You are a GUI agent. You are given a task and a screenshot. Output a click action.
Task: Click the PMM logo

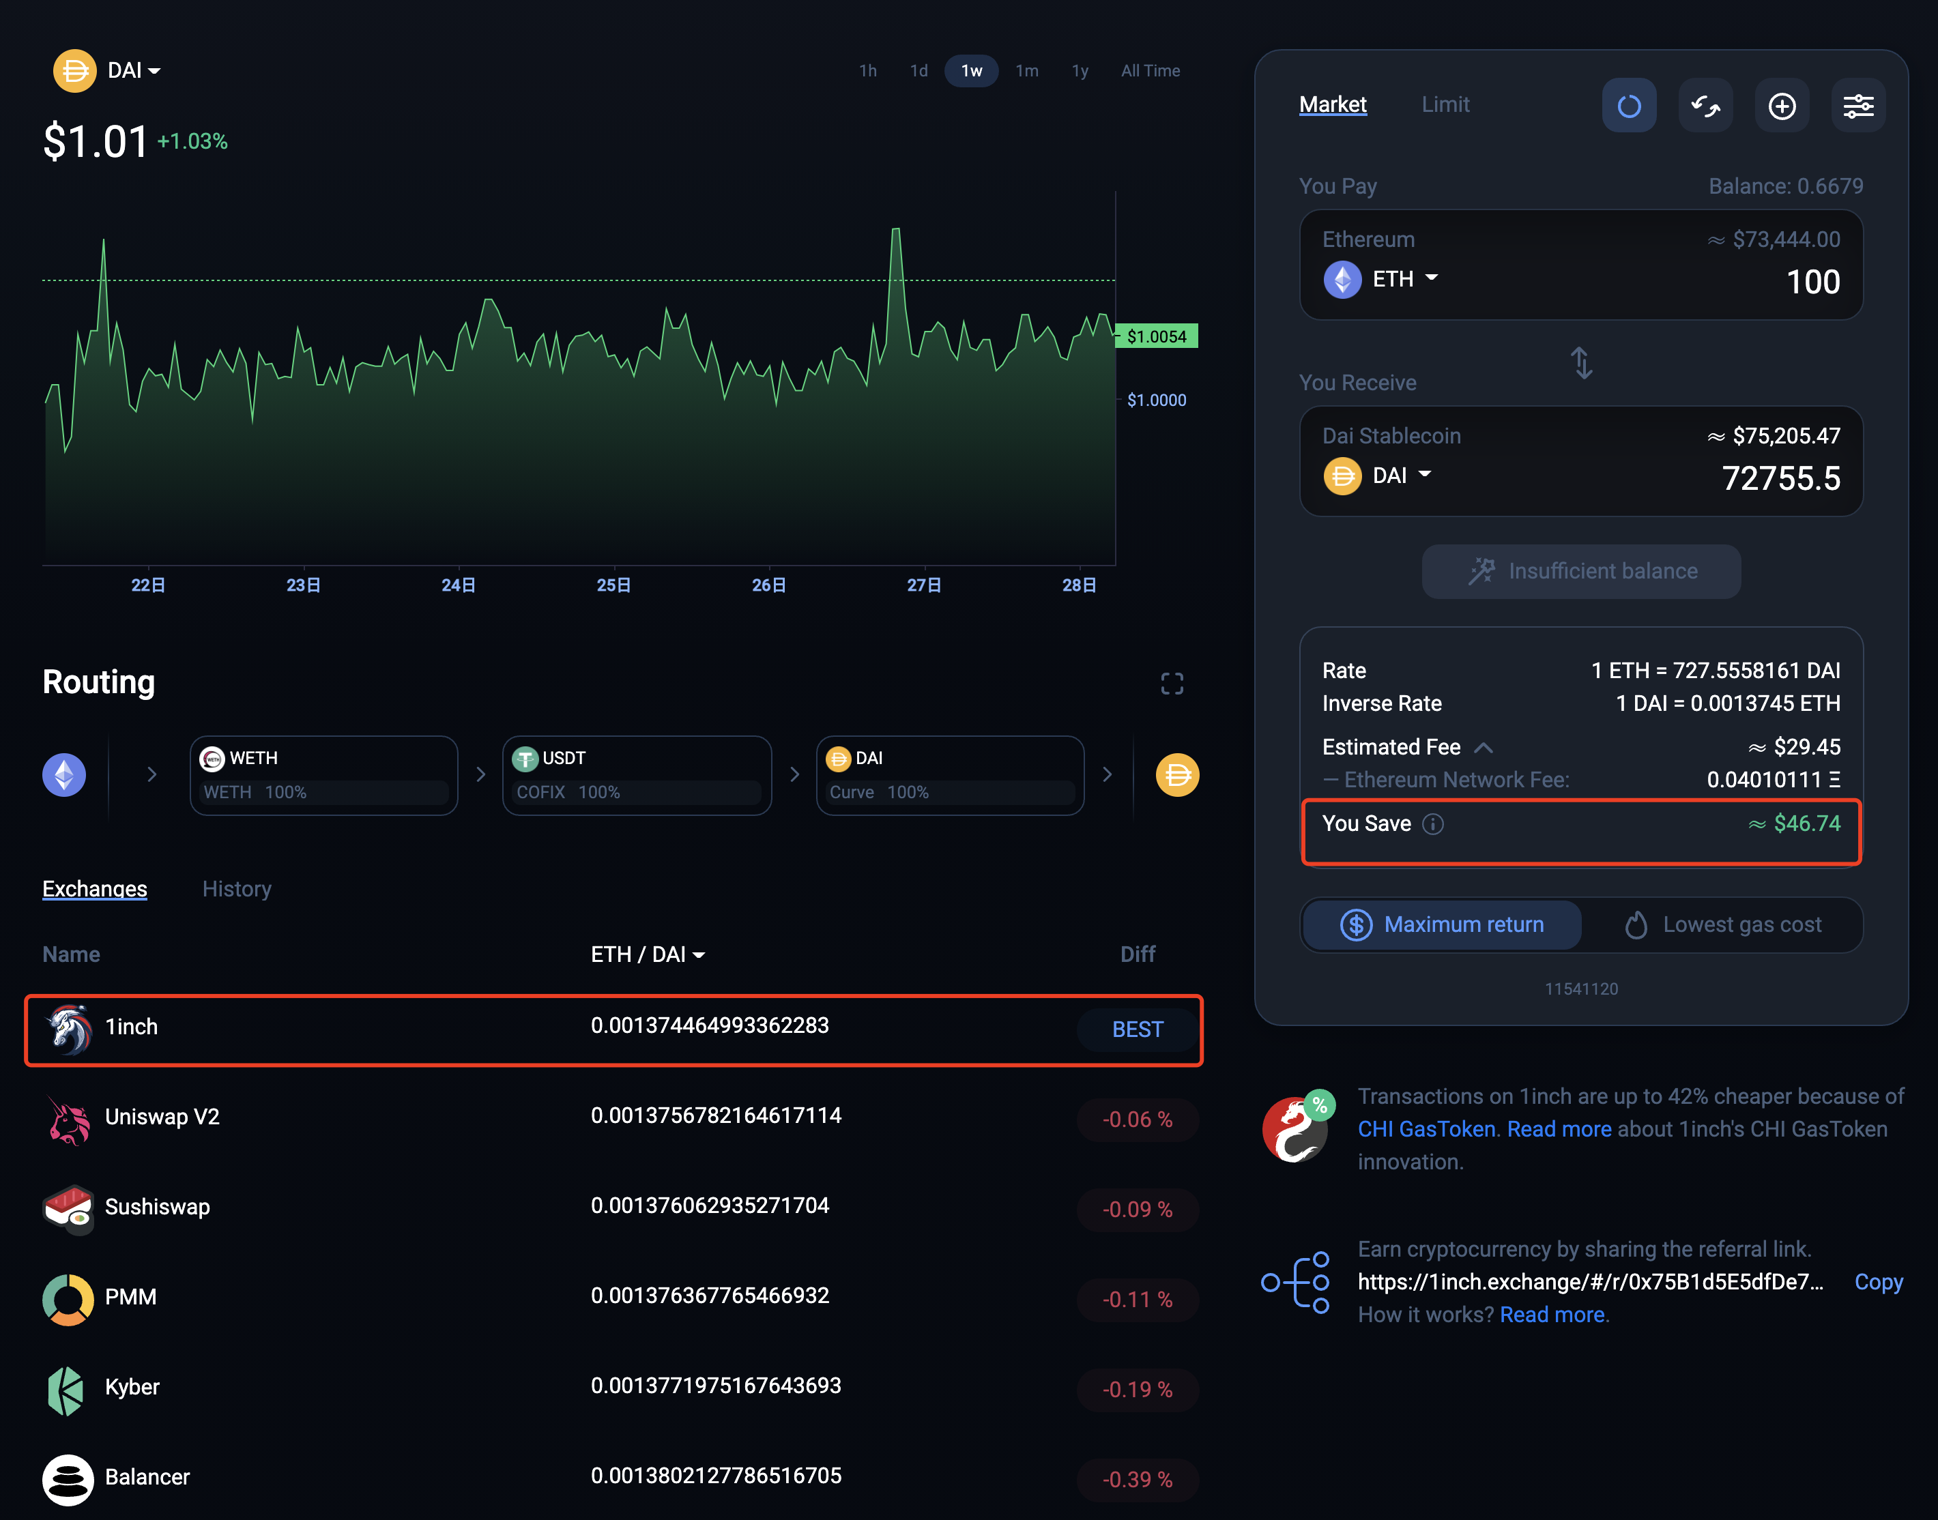pyautogui.click(x=68, y=1299)
